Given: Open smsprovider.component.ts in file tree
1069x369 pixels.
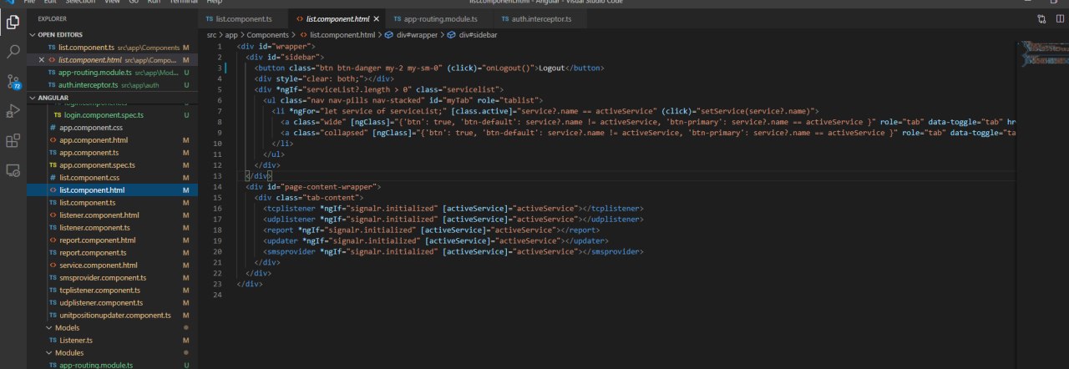Looking at the screenshot, I should [x=113, y=278].
